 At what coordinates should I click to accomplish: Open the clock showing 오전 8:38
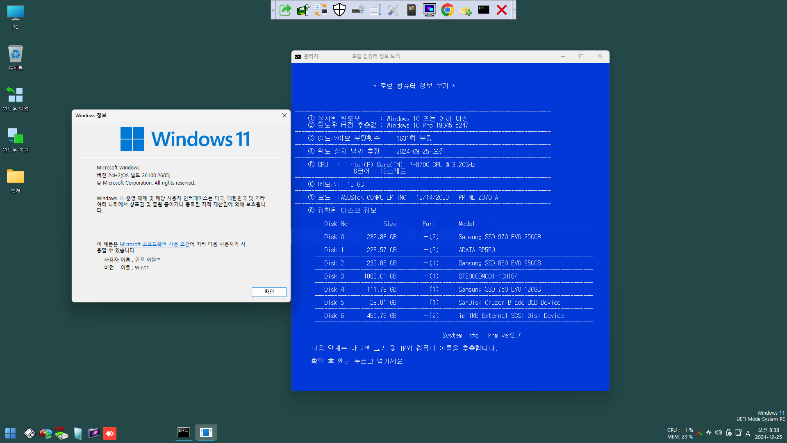click(x=769, y=434)
